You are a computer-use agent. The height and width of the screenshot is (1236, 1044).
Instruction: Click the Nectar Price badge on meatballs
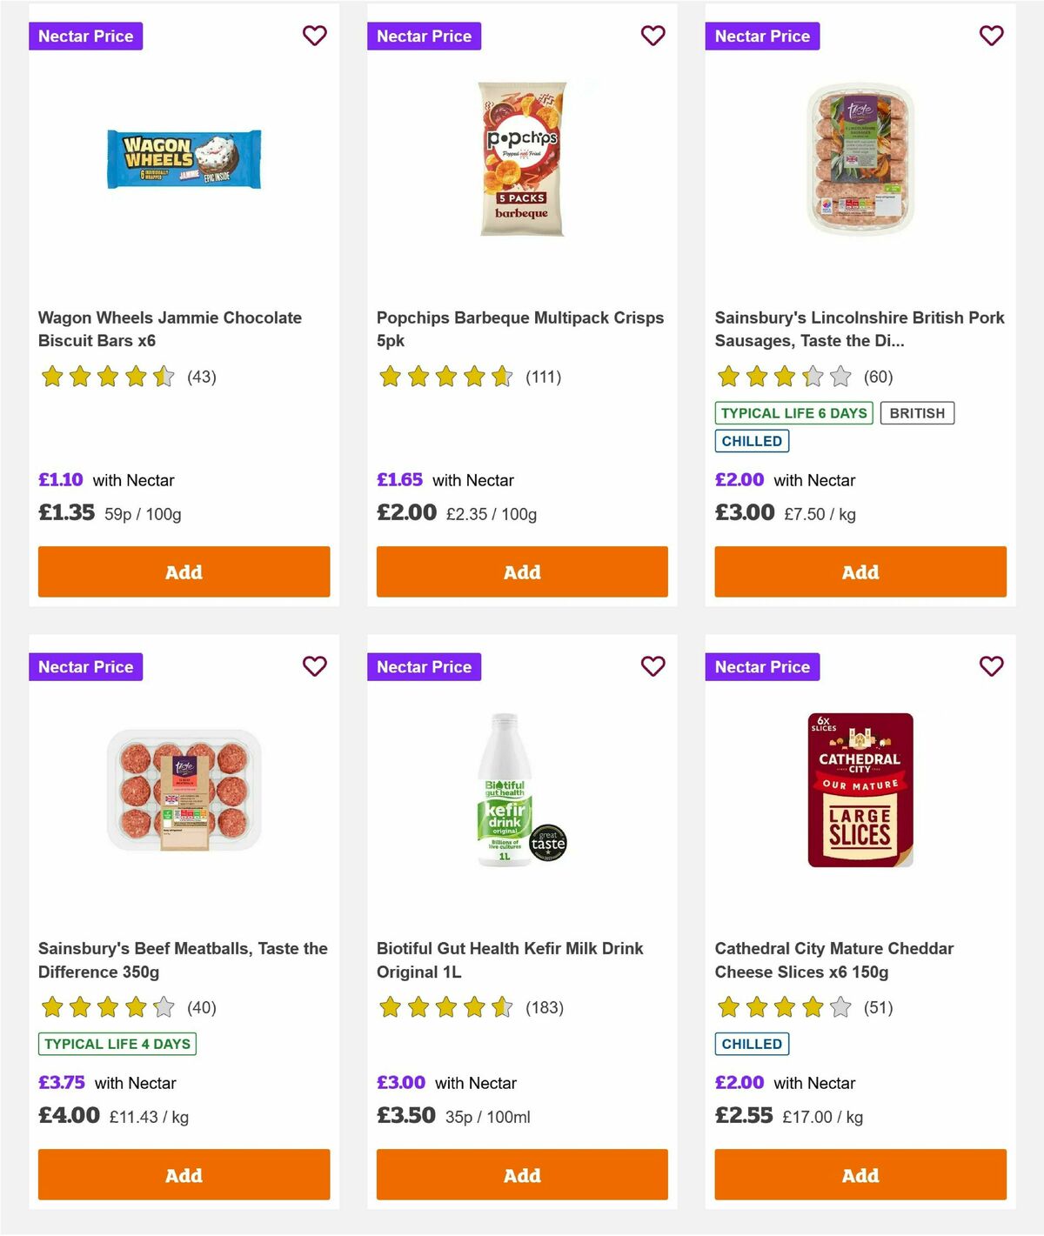pos(85,666)
